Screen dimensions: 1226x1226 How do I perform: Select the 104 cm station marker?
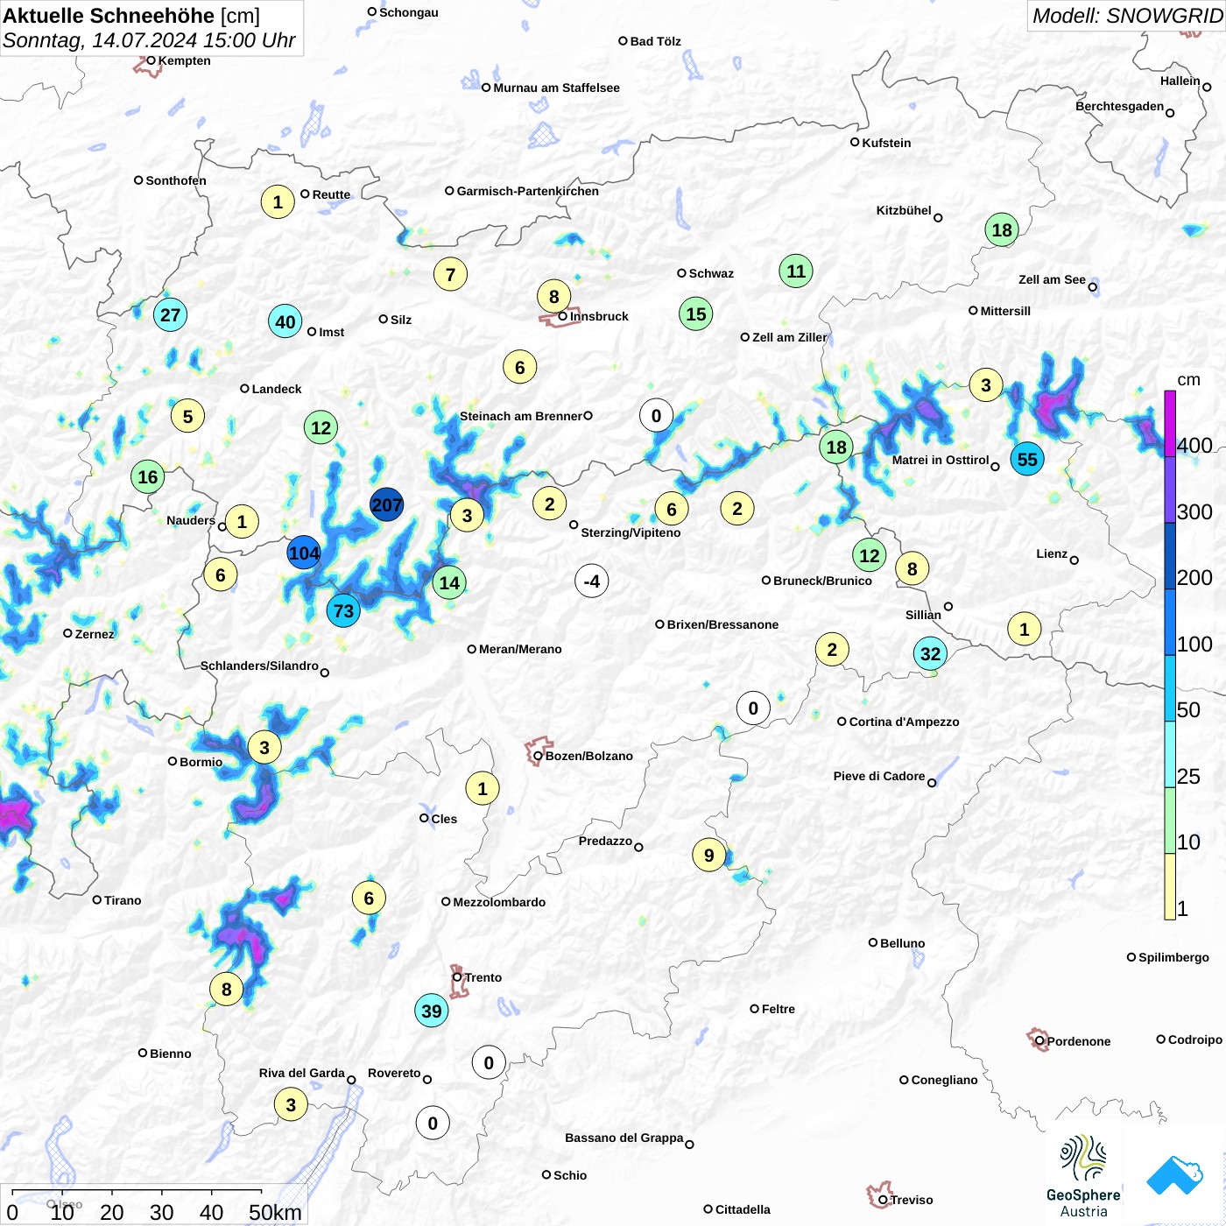304,553
